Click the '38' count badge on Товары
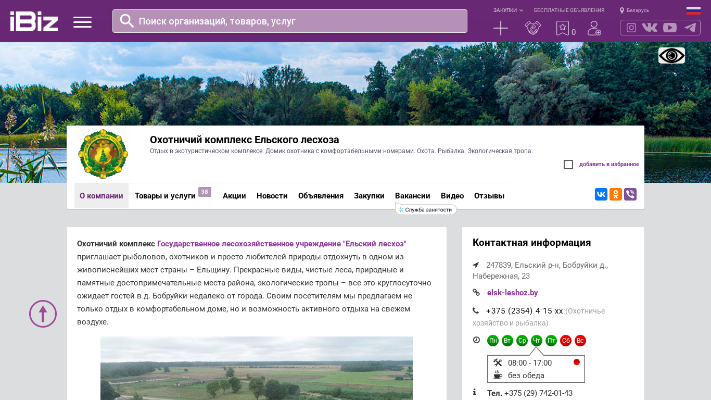Screen dimensions: 711x400 tap(205, 192)
